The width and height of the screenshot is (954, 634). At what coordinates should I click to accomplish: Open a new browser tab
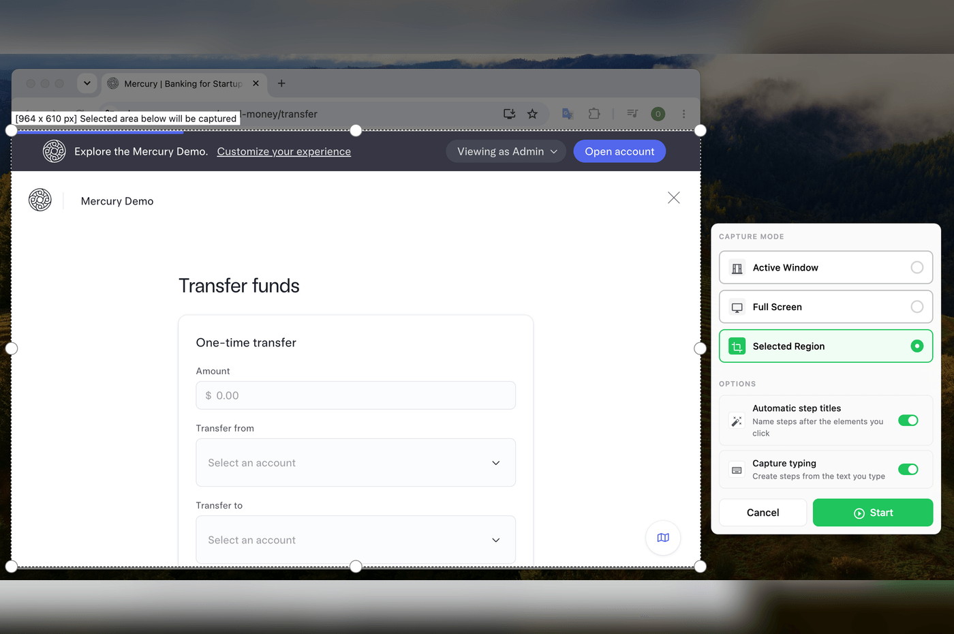[281, 83]
